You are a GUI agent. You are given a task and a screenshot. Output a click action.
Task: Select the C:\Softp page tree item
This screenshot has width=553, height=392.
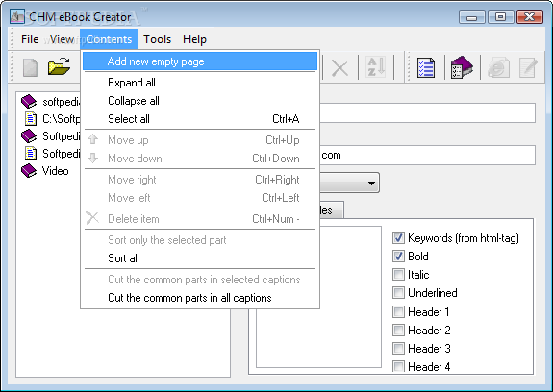pyautogui.click(x=53, y=119)
